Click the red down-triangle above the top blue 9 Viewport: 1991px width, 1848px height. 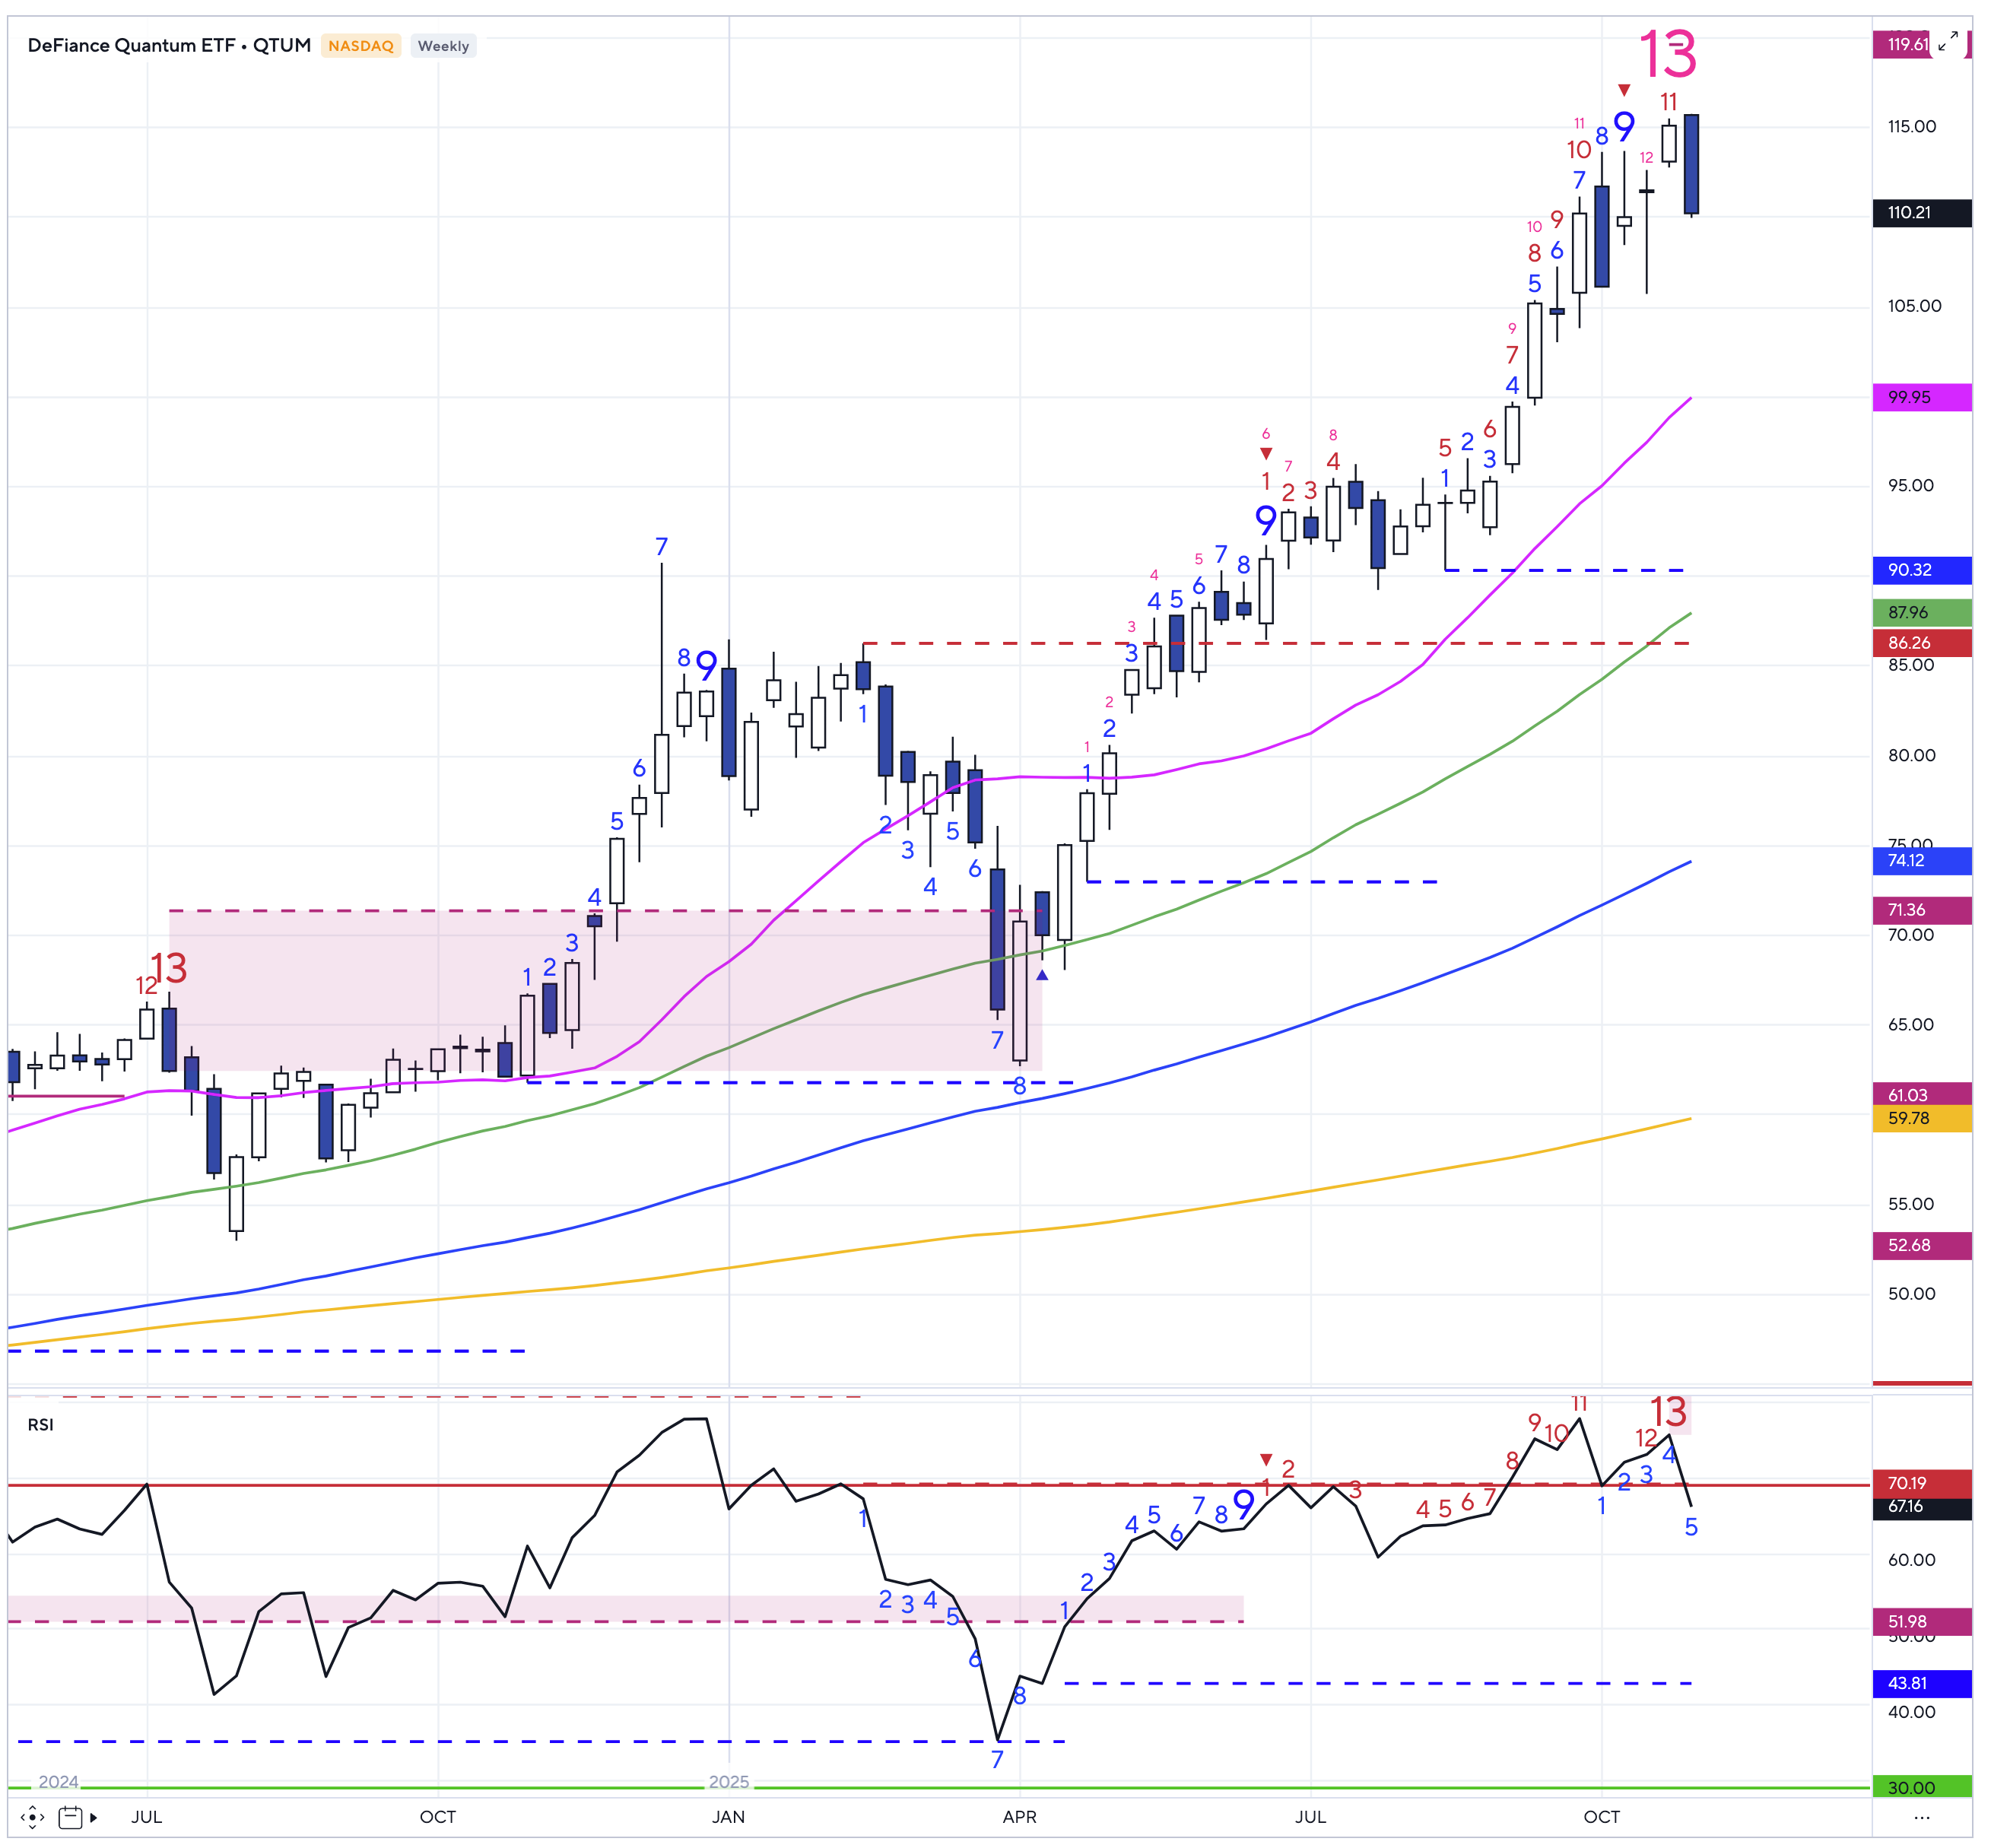click(x=1624, y=91)
